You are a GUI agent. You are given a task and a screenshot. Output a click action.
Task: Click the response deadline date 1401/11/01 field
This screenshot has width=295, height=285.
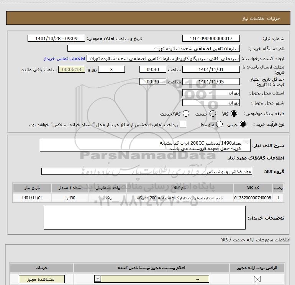pos(211,69)
